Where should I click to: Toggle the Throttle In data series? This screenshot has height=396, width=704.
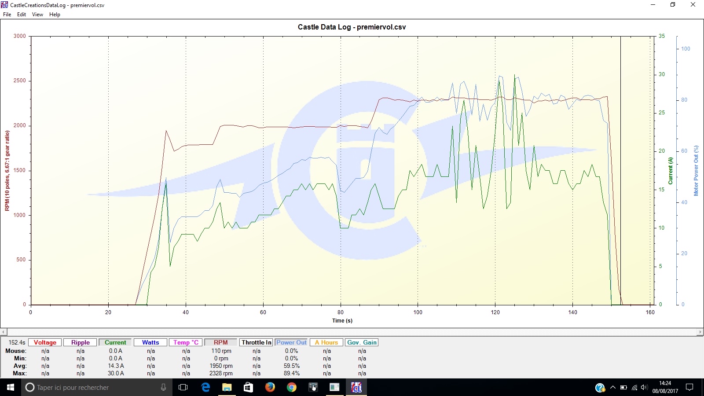pyautogui.click(x=256, y=342)
